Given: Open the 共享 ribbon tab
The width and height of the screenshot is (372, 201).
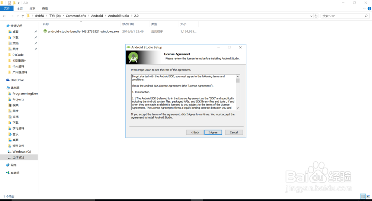Looking at the screenshot, I should [x=32, y=9].
